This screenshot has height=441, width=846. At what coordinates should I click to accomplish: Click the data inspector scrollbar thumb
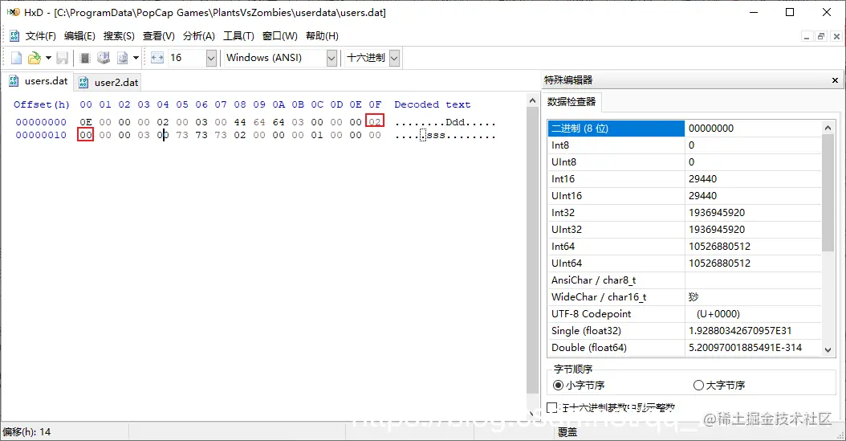[828, 193]
